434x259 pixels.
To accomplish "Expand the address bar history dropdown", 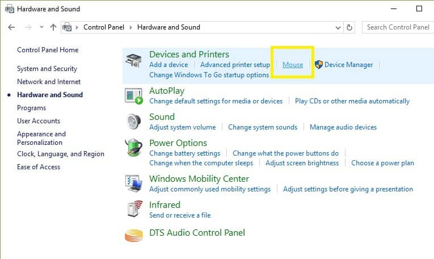I will [338, 27].
